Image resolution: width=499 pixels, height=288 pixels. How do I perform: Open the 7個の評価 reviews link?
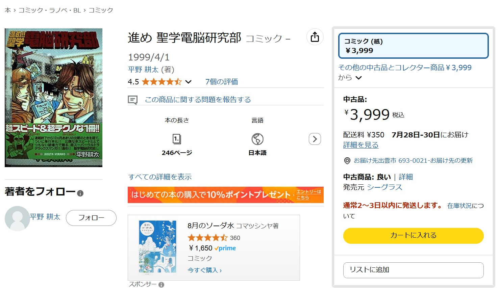coord(222,82)
